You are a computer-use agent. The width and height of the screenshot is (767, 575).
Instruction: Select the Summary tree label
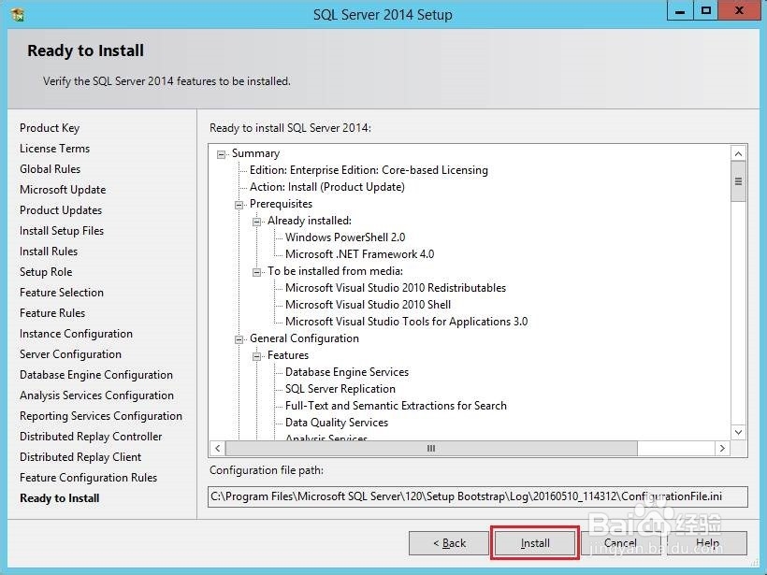coord(255,153)
